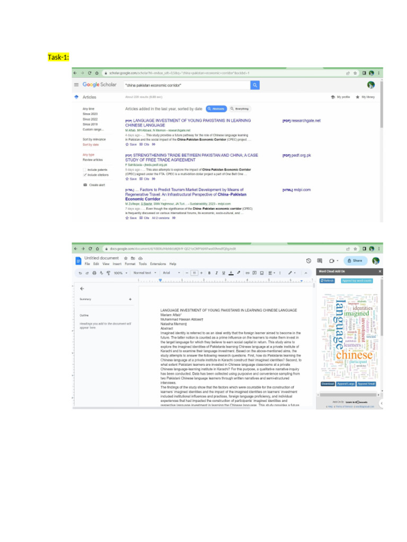Toggle the Include patents checkbox
Screen dimensions: 407x542
pyautogui.click(x=84, y=170)
